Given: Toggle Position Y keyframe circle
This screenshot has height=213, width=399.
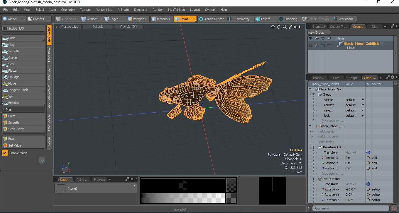Looking at the screenshot, I should click(368, 163).
